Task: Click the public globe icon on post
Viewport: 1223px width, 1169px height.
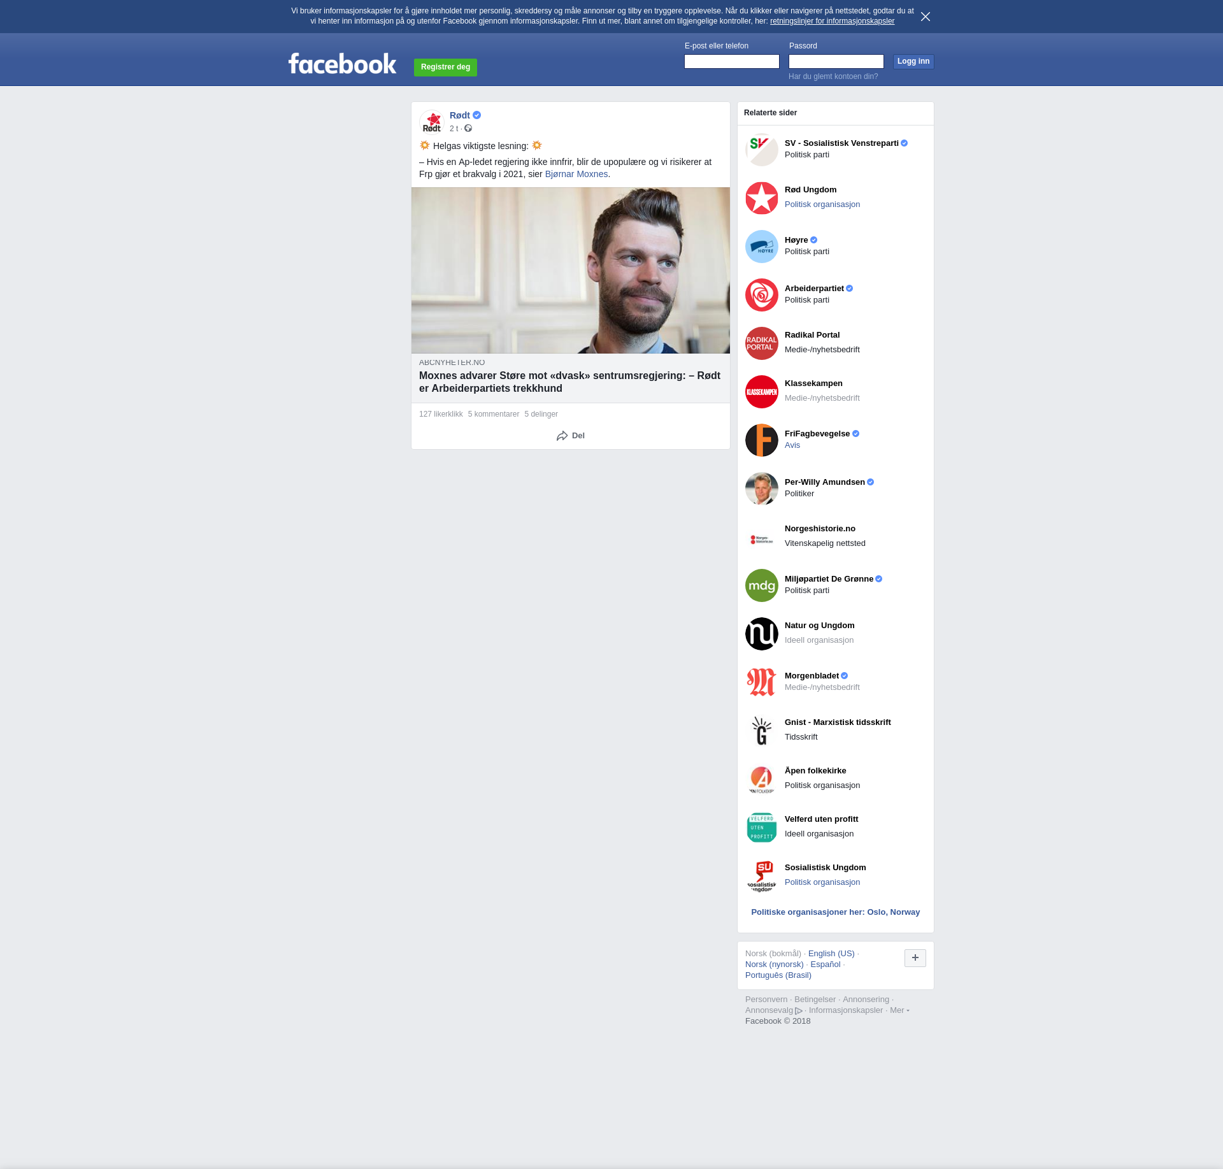Action: point(468,129)
